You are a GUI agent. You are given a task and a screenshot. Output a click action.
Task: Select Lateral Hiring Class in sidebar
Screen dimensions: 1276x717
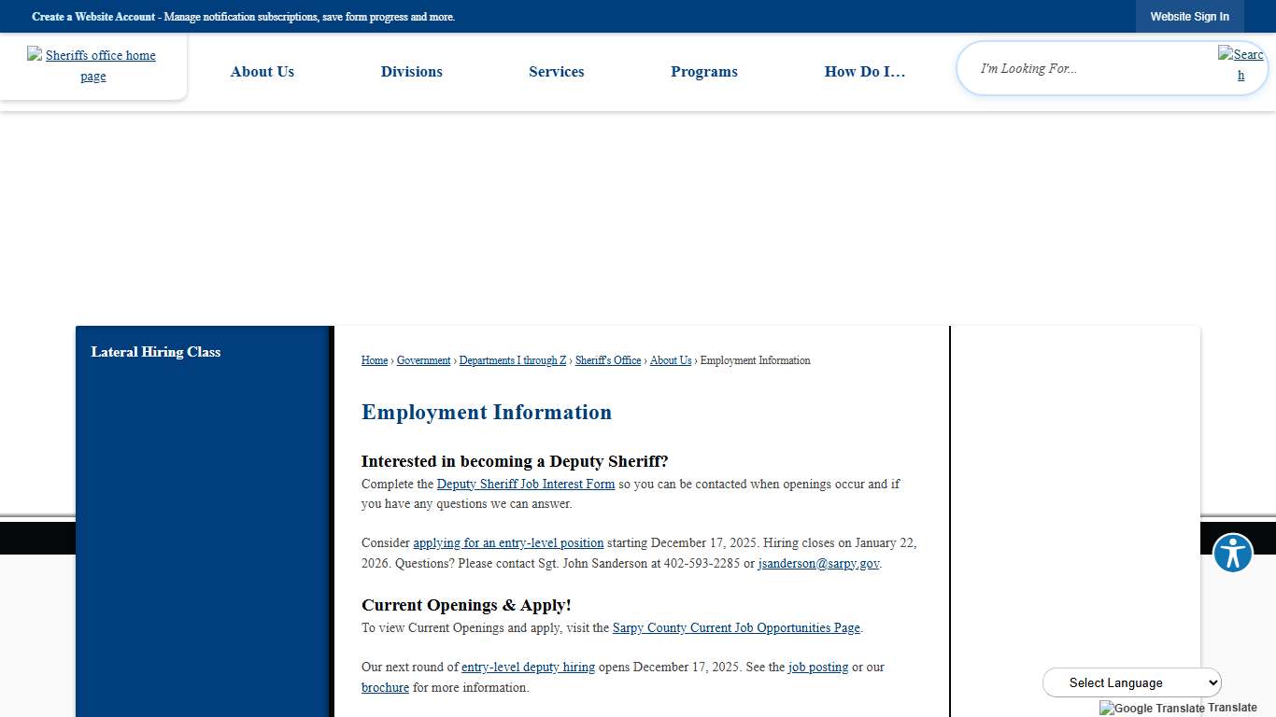click(155, 352)
